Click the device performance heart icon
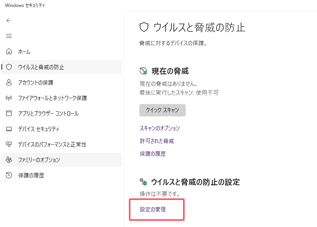 point(8,144)
